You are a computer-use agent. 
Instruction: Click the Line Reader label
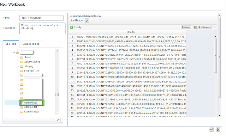click(77, 20)
